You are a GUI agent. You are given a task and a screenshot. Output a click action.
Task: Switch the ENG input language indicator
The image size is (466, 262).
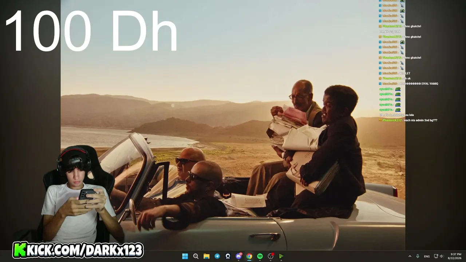[x=427, y=256]
